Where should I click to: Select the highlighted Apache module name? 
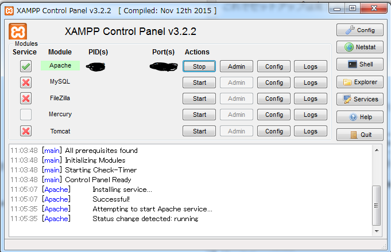[x=60, y=65]
